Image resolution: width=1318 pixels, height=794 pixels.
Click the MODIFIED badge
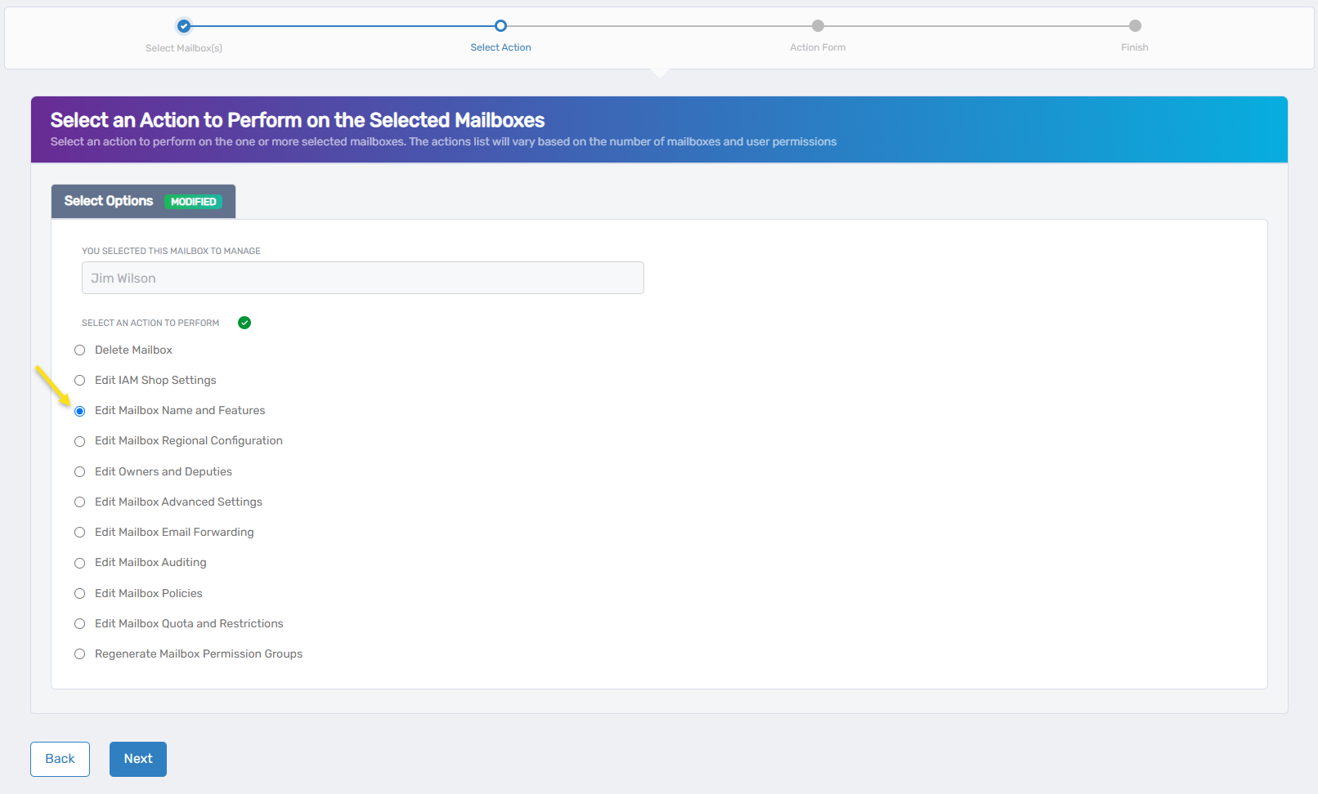(x=193, y=202)
